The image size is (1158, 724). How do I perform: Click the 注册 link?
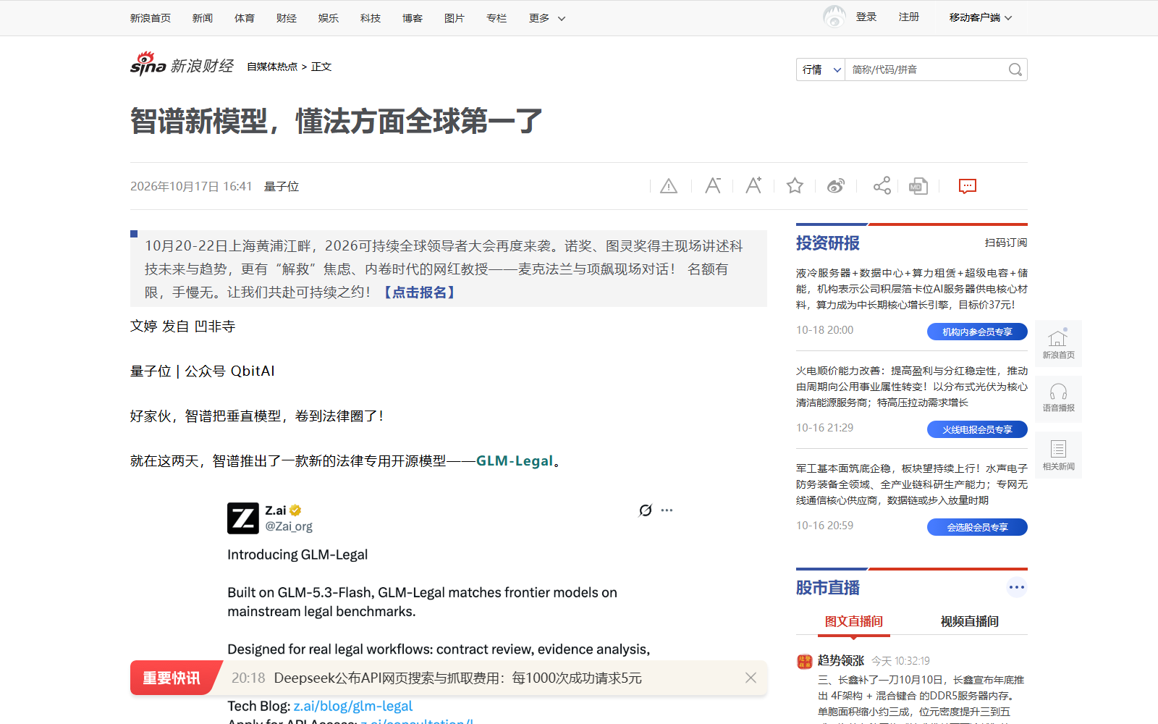pyautogui.click(x=909, y=17)
